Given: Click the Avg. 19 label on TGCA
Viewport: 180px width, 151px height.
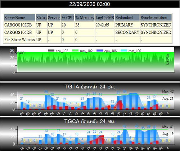Looking at the screenshot, I should [168, 134].
